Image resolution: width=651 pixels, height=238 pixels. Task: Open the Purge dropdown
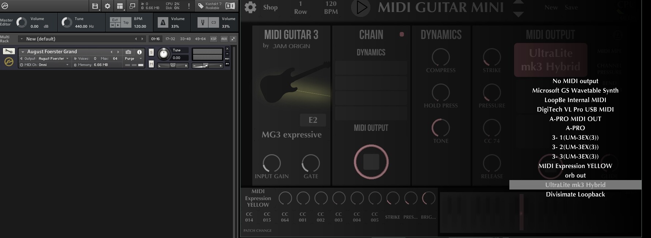pos(133,58)
